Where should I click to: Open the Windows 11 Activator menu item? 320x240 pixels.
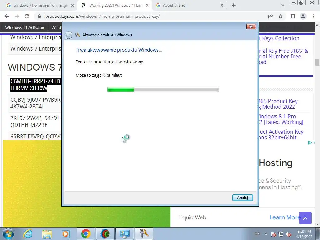click(x=25, y=28)
